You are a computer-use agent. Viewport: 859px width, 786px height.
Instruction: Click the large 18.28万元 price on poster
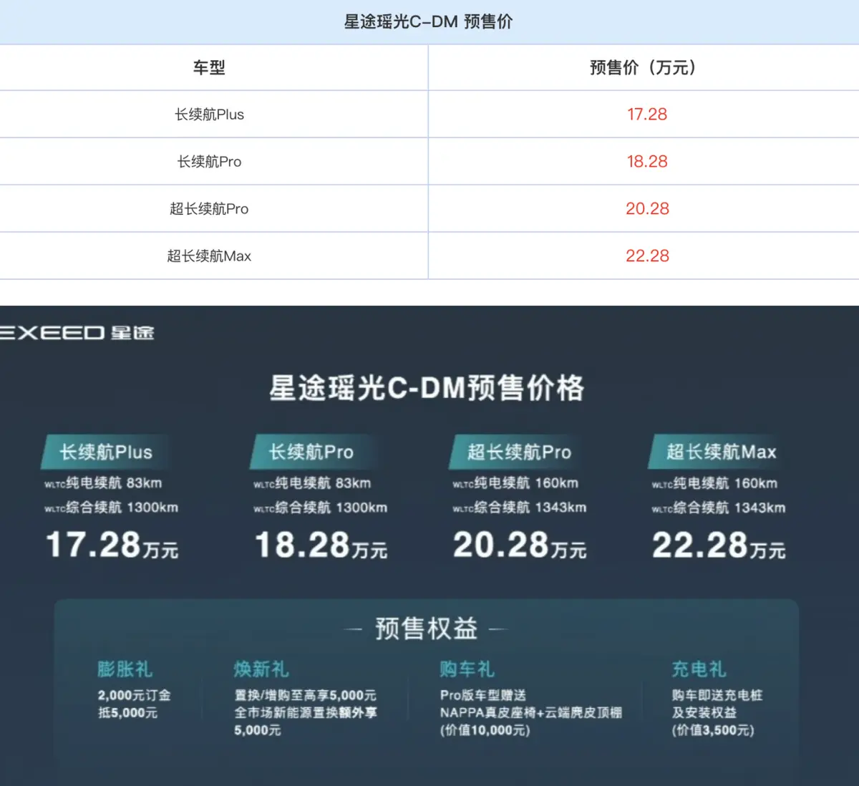click(x=321, y=545)
